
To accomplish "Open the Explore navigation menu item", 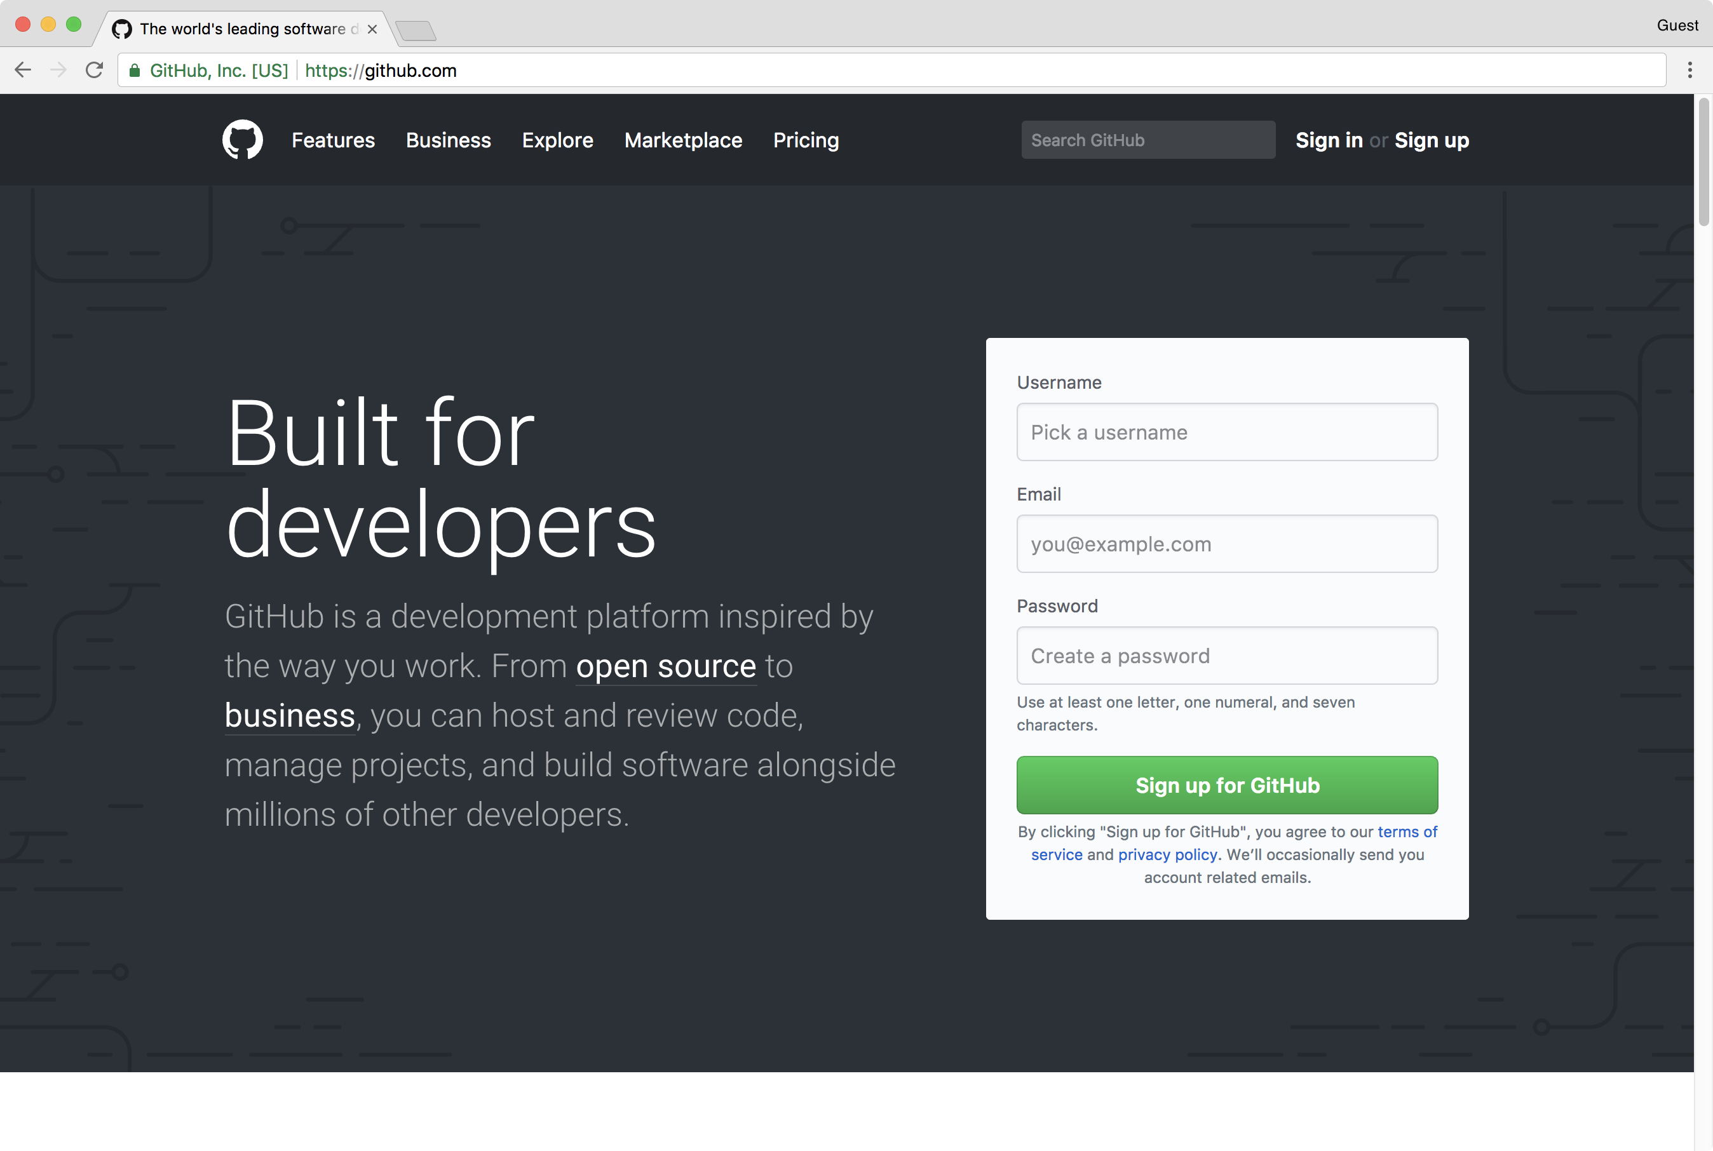I will click(558, 140).
